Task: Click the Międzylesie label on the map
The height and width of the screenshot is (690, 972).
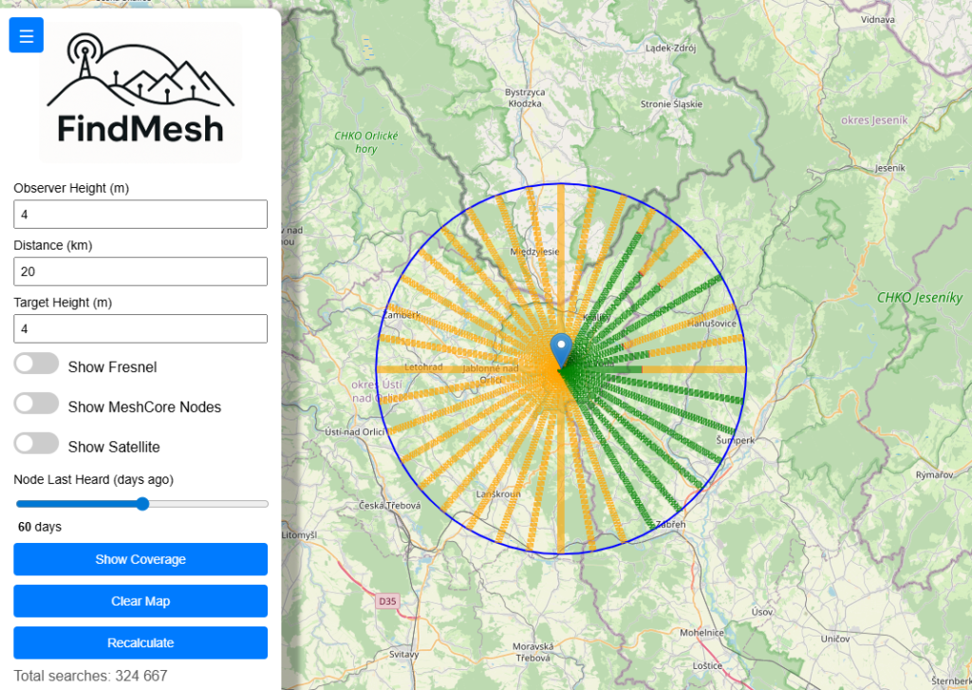Action: [x=534, y=252]
